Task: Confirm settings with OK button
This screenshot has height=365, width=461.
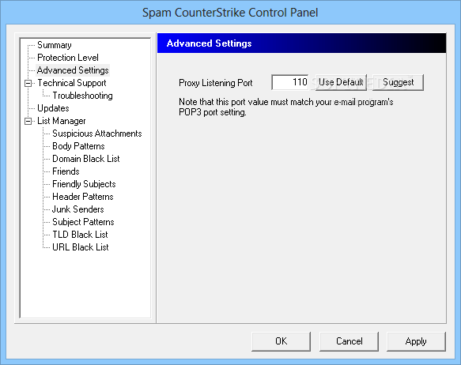Action: coord(281,341)
